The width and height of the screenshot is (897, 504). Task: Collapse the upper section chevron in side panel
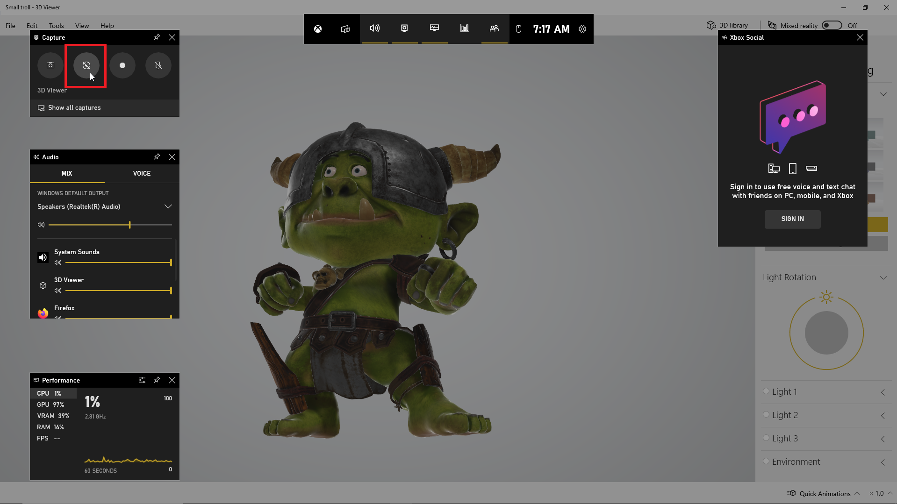[883, 94]
